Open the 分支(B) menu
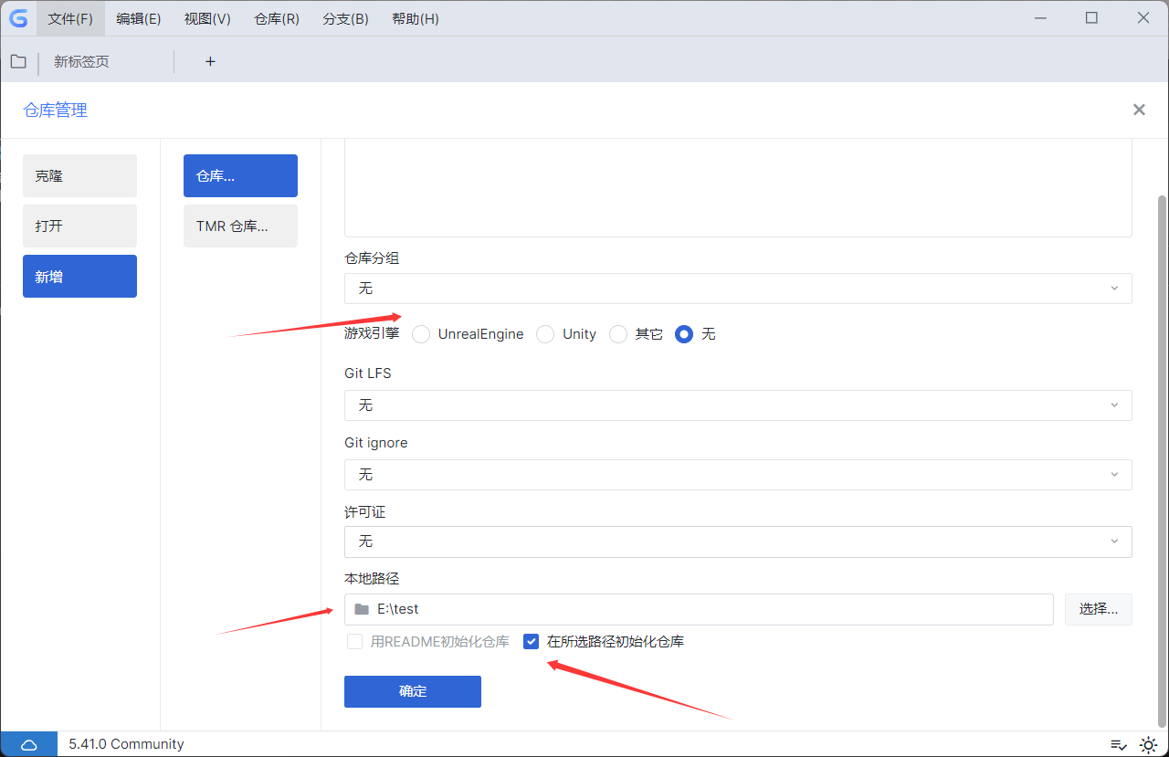The width and height of the screenshot is (1169, 757). tap(345, 18)
